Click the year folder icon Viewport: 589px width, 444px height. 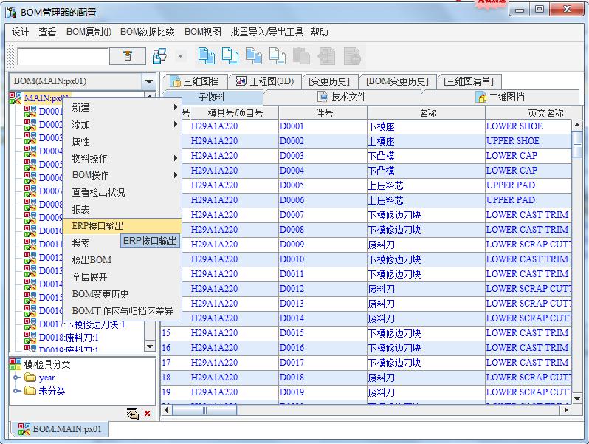30,378
